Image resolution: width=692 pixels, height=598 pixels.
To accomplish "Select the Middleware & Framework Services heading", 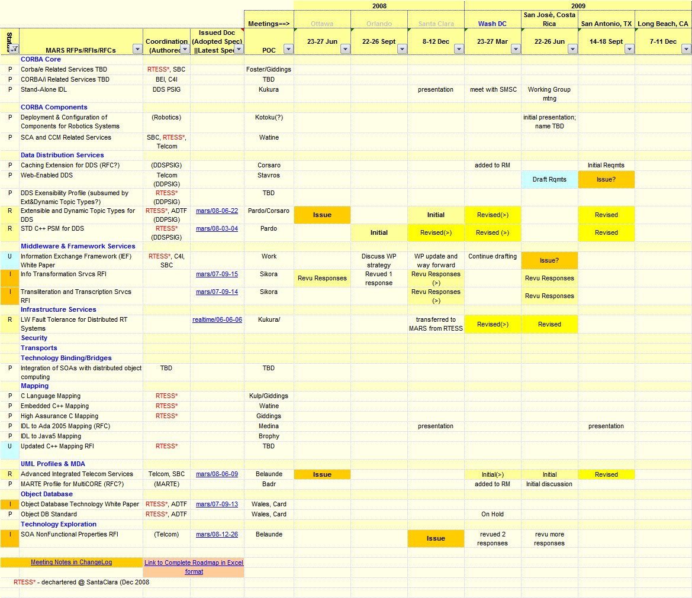I will point(78,246).
